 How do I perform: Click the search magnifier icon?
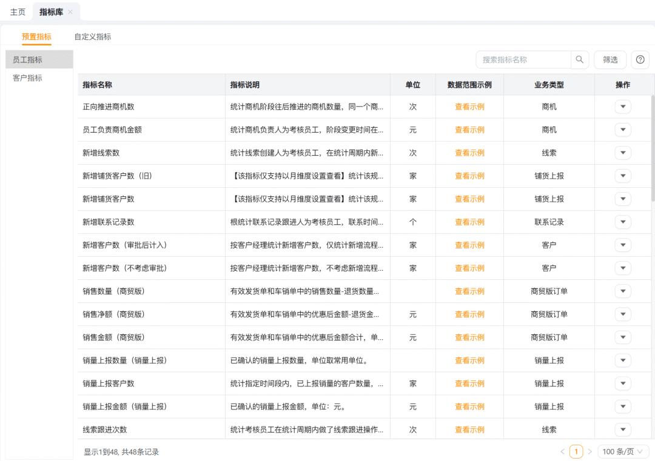coord(579,59)
